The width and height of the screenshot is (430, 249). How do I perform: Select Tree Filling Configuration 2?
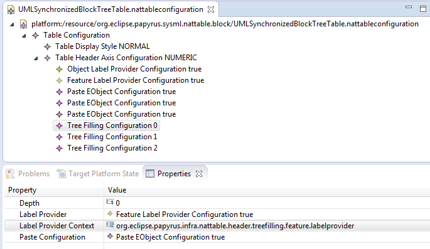[x=112, y=148]
